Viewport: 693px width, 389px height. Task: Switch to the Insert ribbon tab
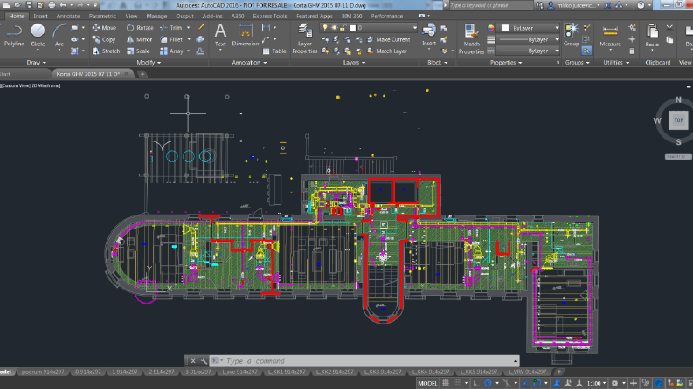pyautogui.click(x=40, y=16)
